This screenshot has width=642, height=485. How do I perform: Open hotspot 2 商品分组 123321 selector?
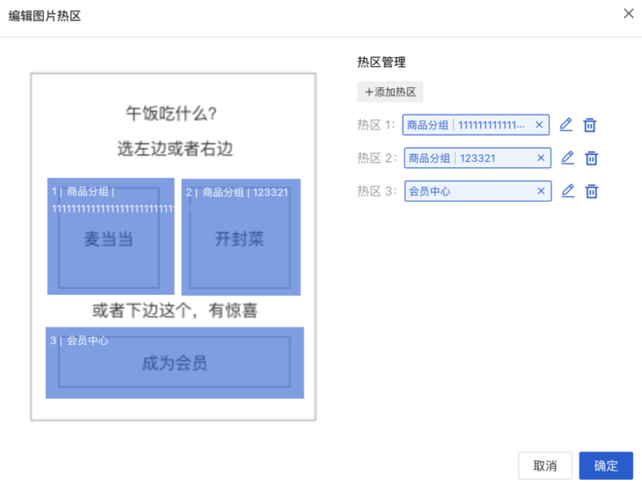click(x=466, y=158)
